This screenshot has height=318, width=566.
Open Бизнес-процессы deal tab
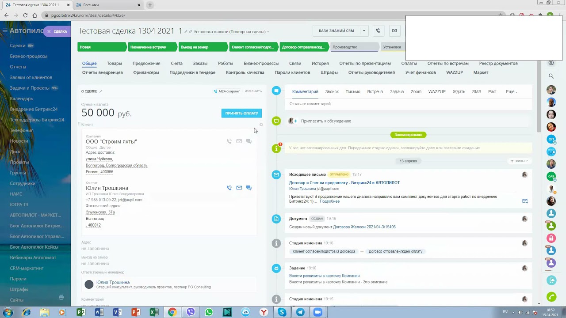coord(261,64)
